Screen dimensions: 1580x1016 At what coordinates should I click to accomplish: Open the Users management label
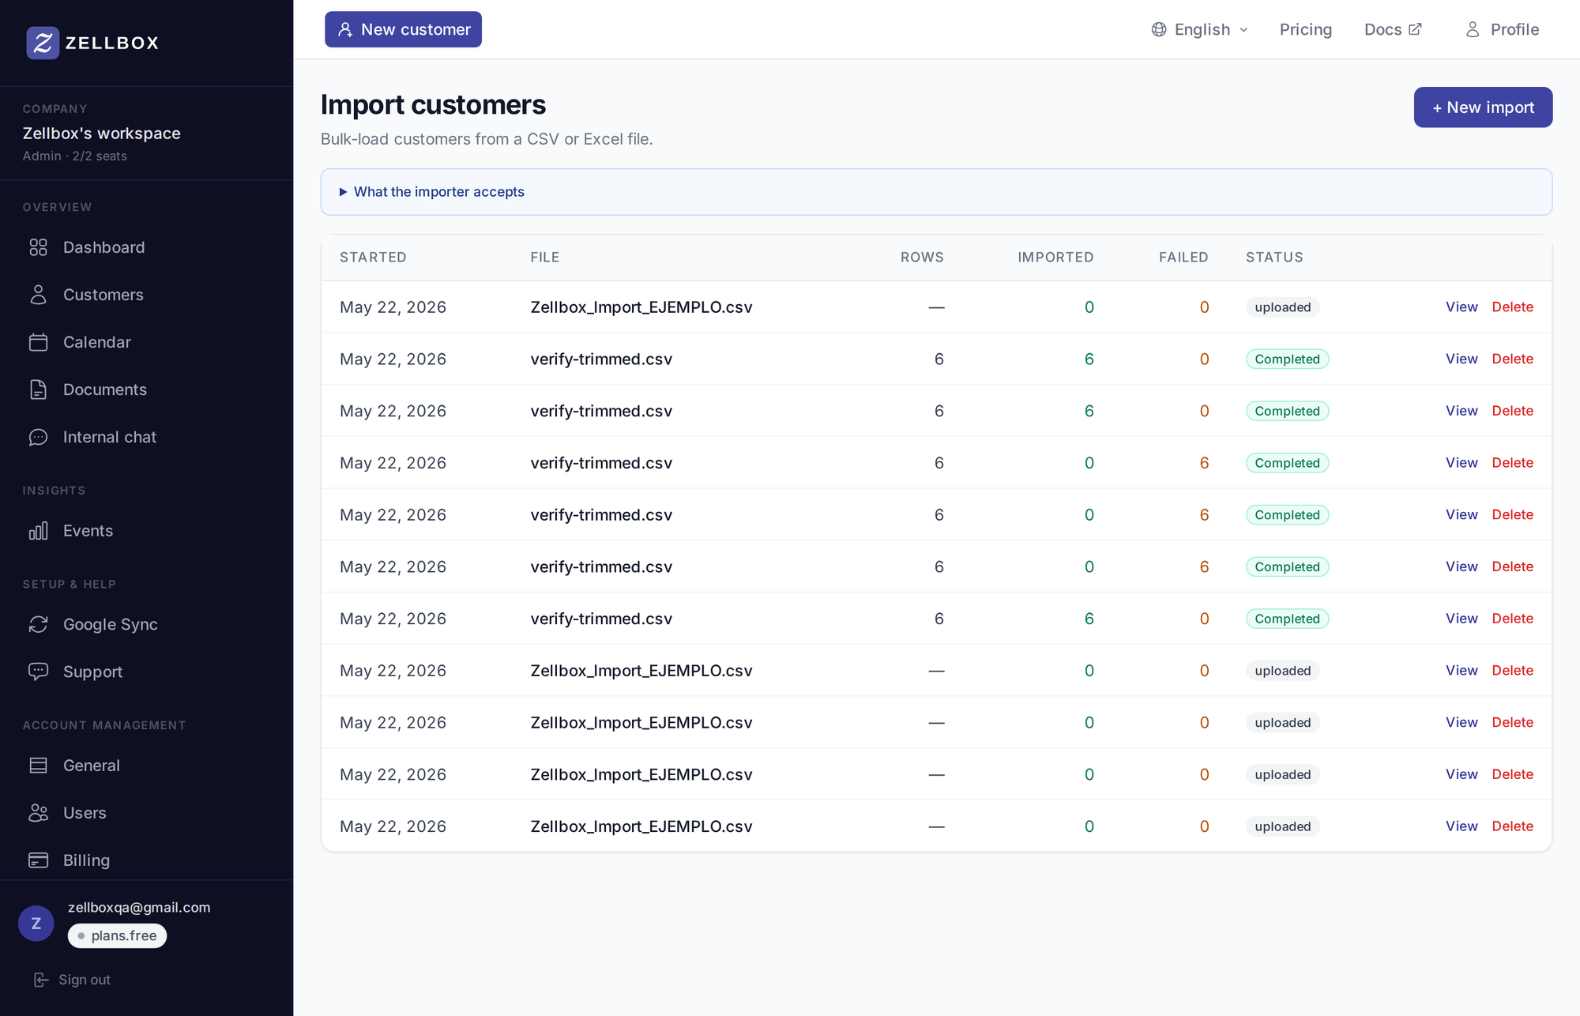tap(85, 813)
